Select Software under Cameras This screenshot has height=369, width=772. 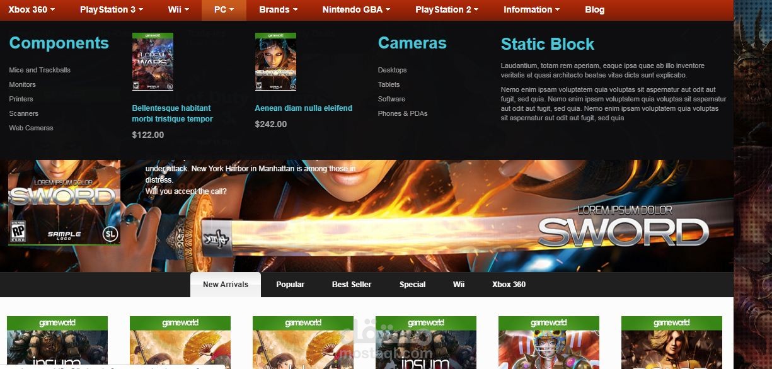click(x=391, y=99)
